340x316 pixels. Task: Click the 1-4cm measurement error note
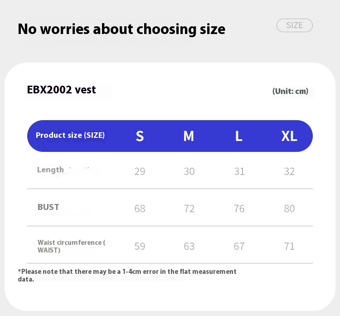(127, 275)
